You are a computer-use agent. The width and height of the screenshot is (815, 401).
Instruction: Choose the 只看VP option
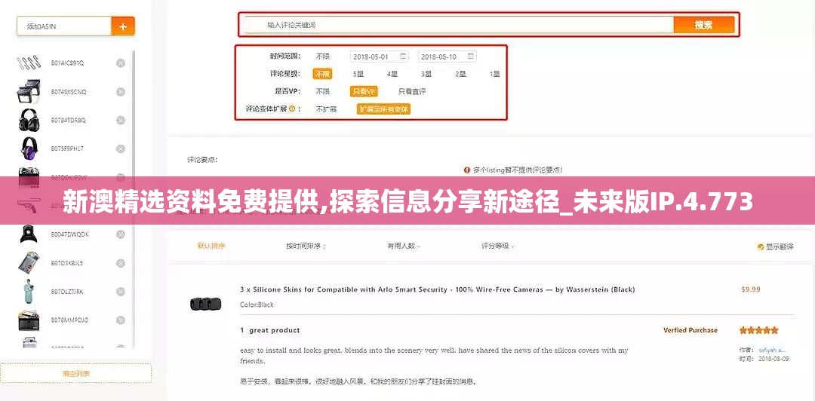tap(364, 91)
